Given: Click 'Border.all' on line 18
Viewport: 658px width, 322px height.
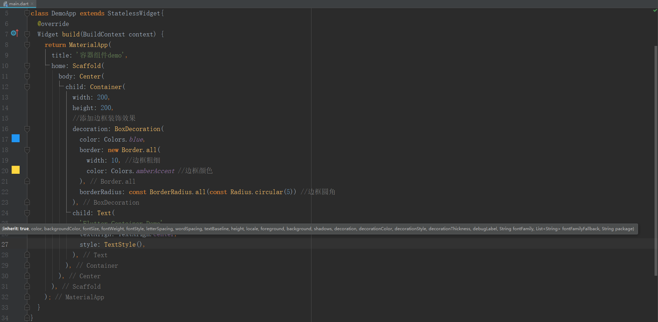Looking at the screenshot, I should (139, 150).
